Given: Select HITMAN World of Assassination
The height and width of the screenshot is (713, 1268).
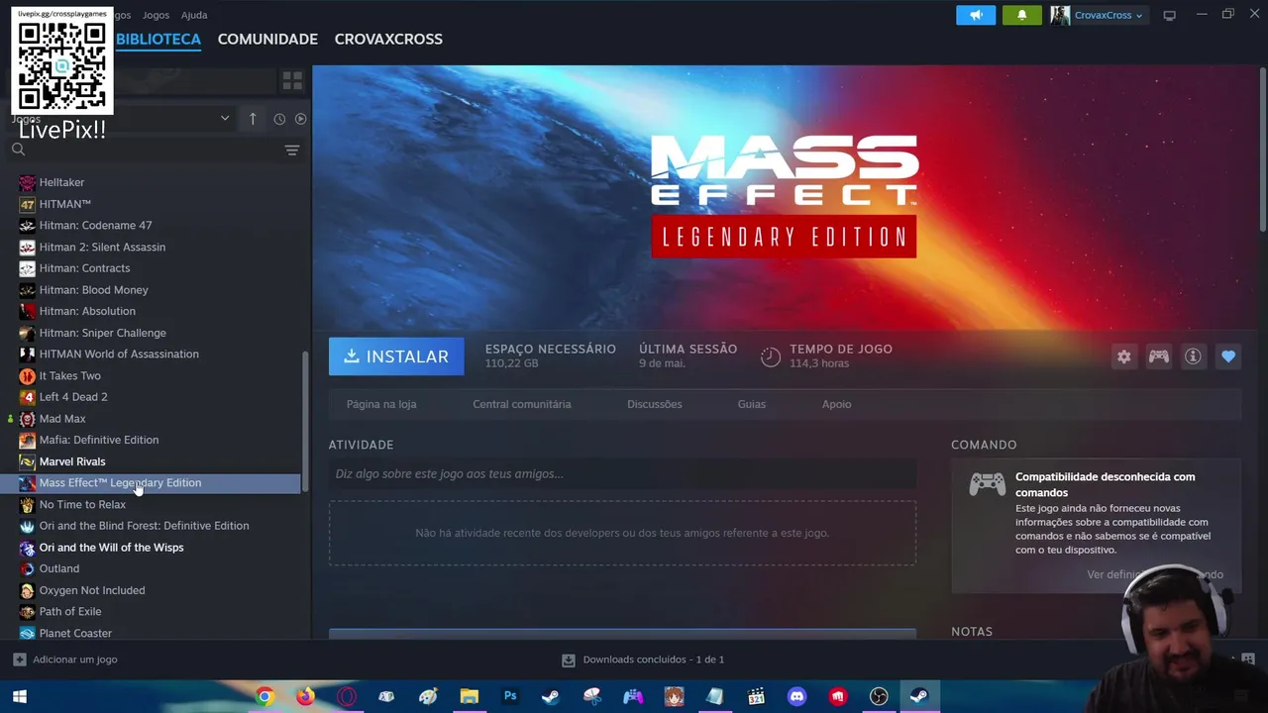Looking at the screenshot, I should [x=119, y=355].
